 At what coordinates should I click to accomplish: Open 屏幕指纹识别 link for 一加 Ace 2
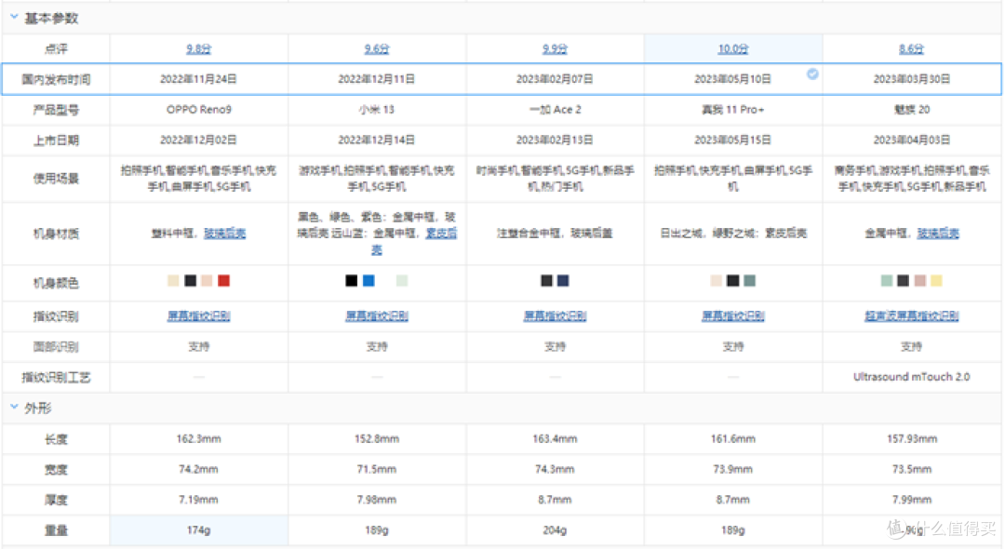pos(555,315)
